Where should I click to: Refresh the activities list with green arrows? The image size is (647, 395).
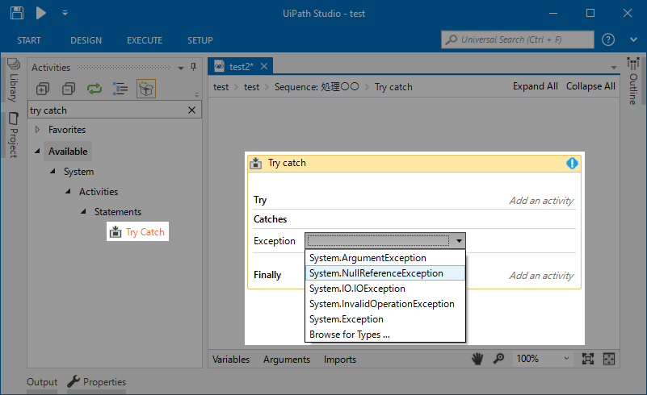[95, 89]
